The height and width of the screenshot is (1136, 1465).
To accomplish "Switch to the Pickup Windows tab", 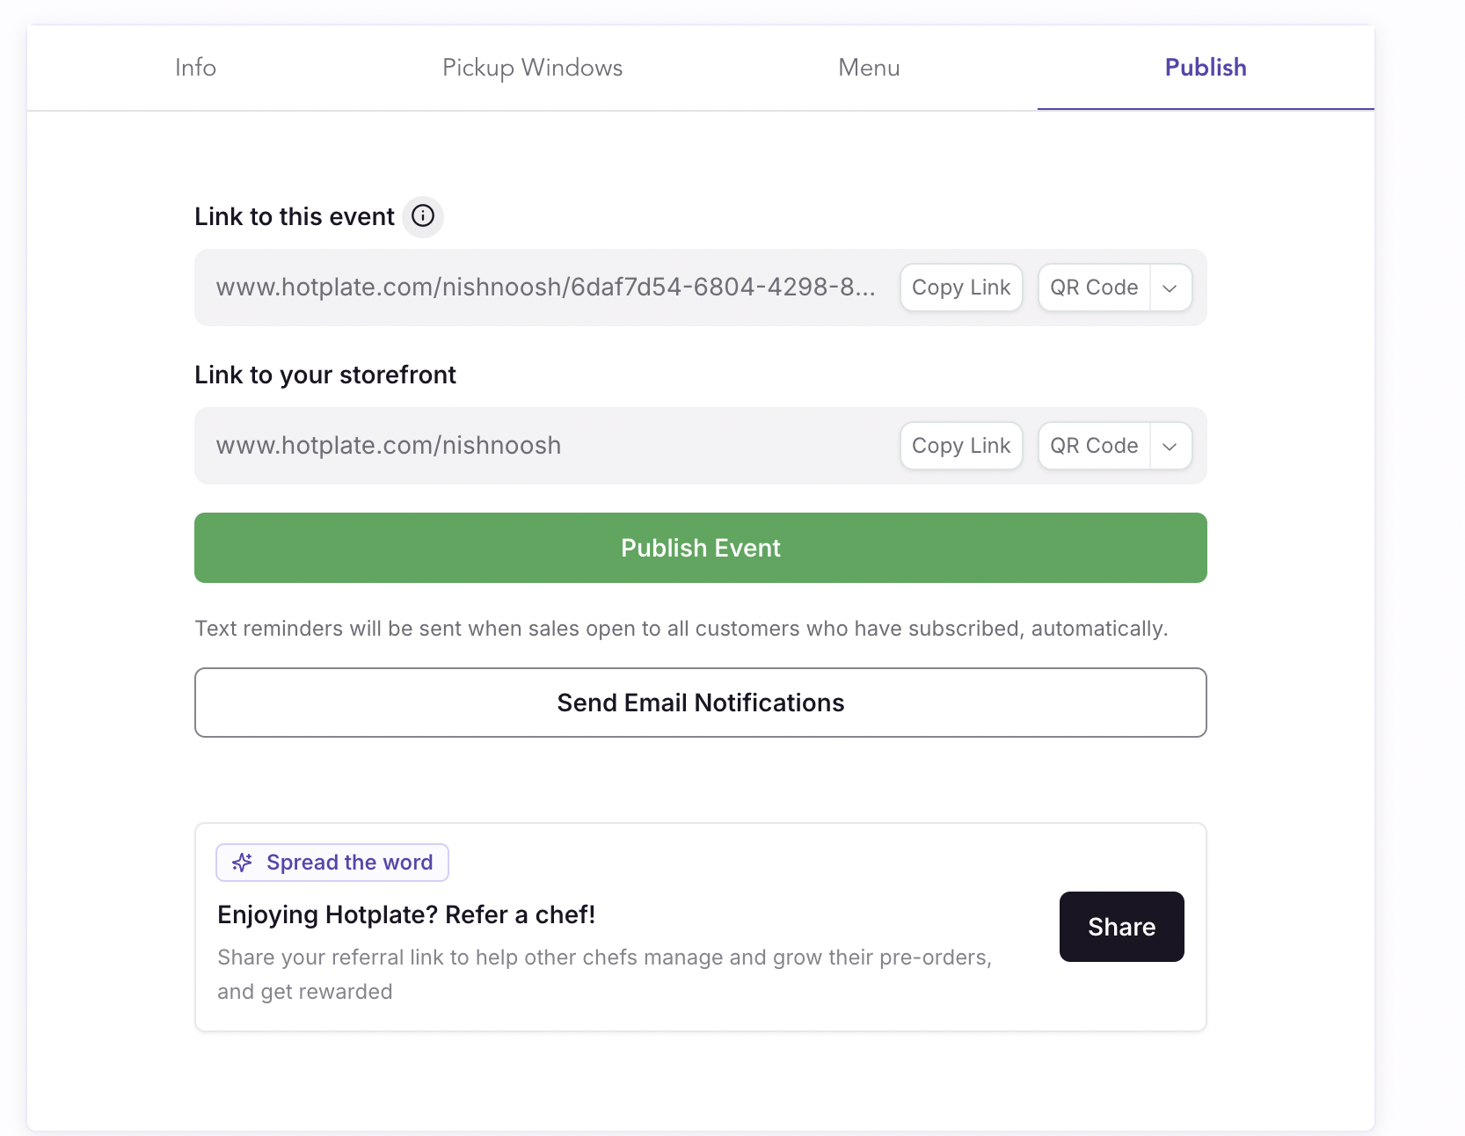I will pos(532,68).
